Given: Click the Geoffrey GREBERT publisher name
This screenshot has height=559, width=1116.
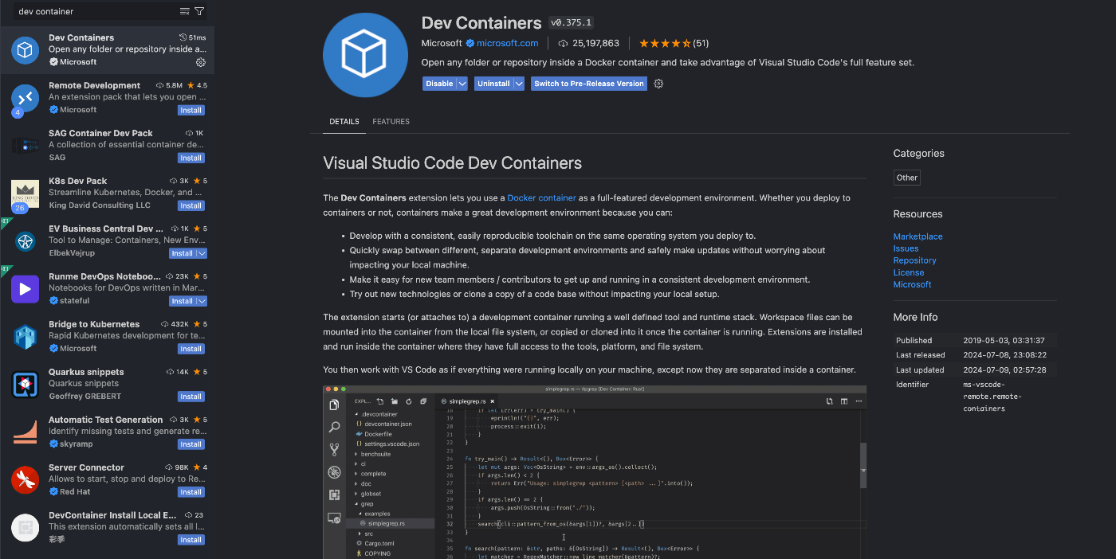Looking at the screenshot, I should pyautogui.click(x=85, y=397).
